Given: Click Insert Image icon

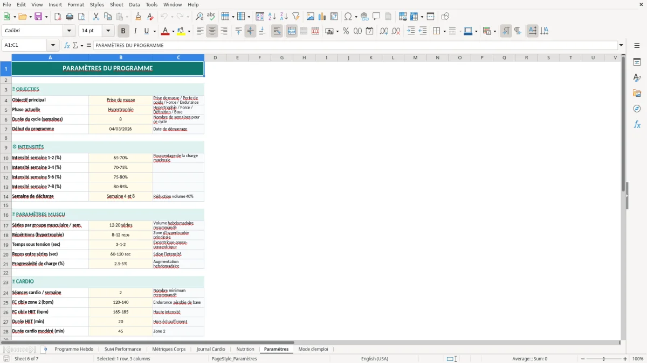Looking at the screenshot, I should click(311, 17).
